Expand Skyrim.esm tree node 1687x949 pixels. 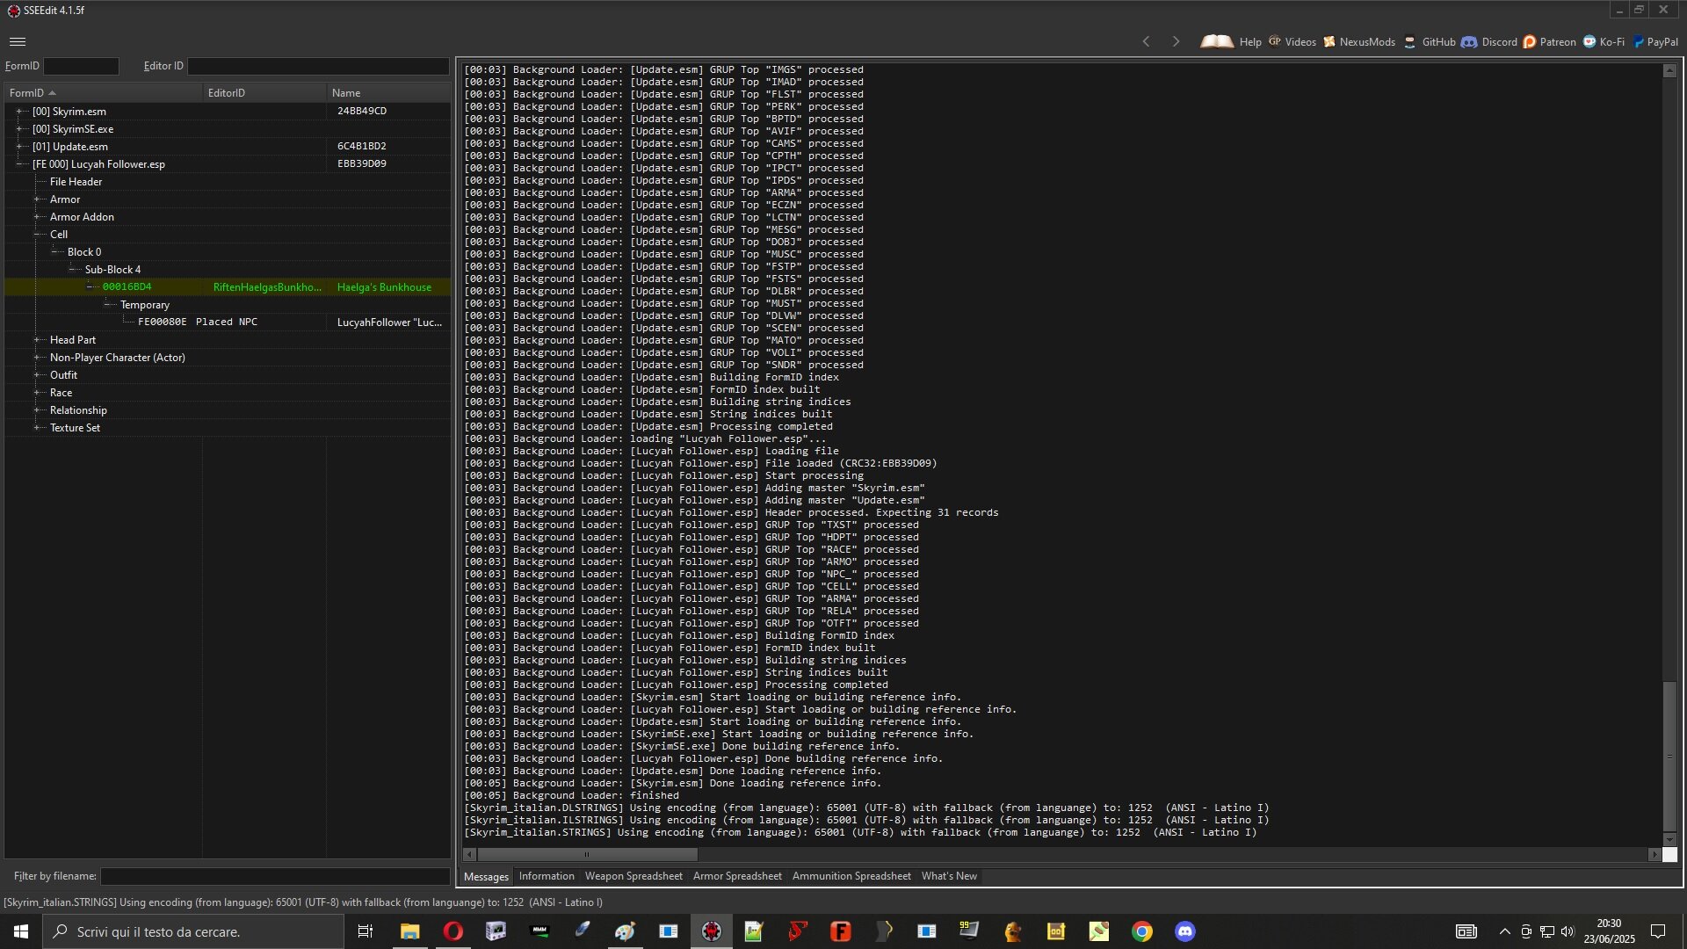click(18, 112)
